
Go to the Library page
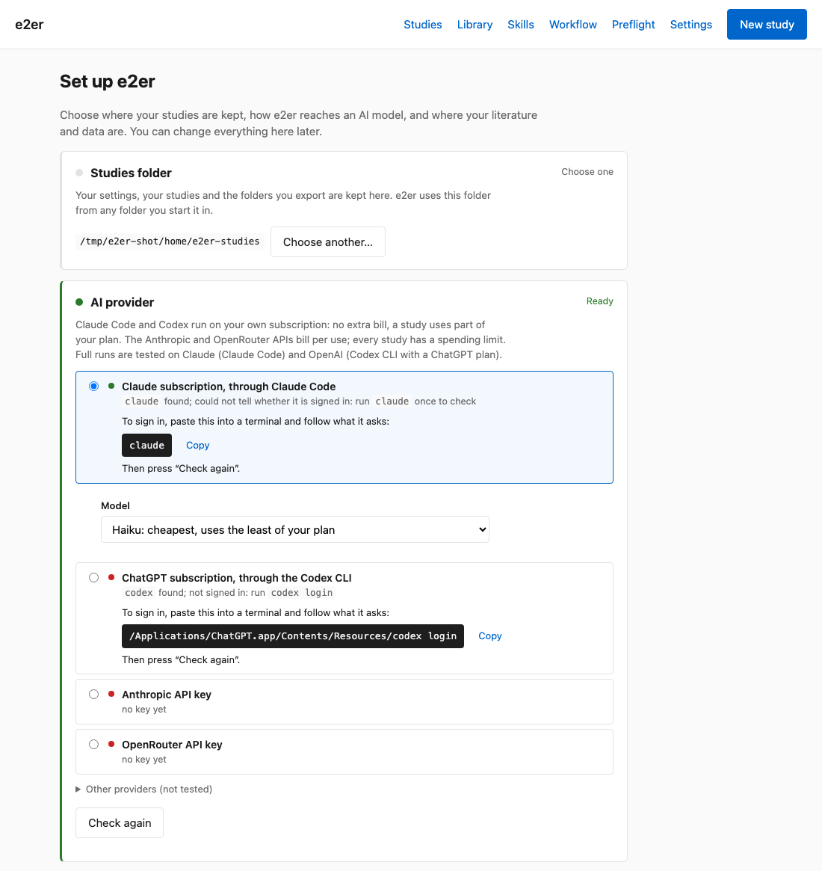475,25
